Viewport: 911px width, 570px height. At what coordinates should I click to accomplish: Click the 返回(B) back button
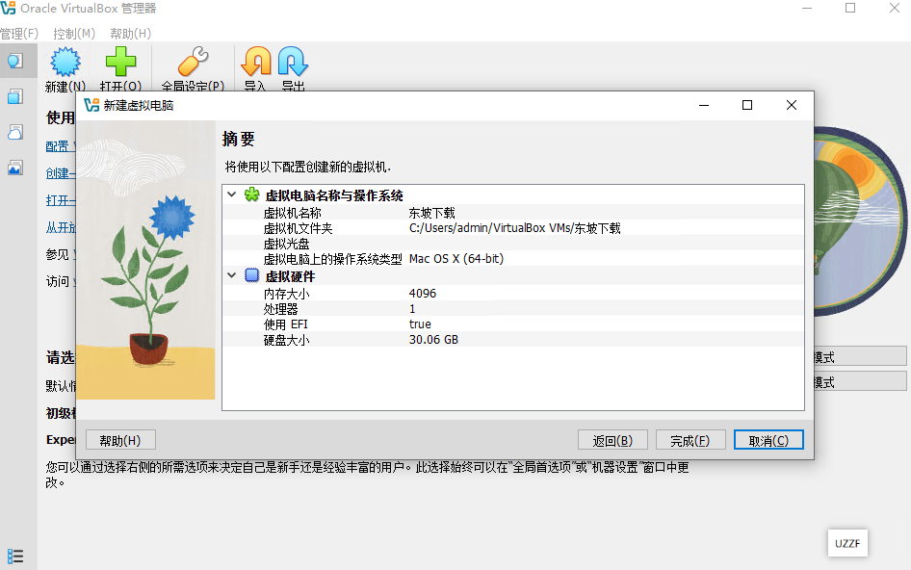[612, 439]
